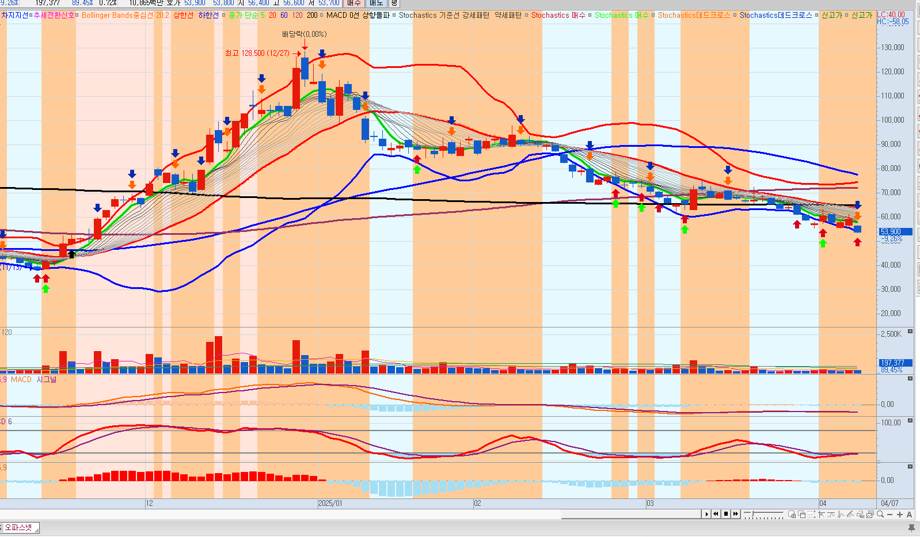The width and height of the screenshot is (920, 537).
Task: Toggle the MACD 0선 상향돌파 legend marker
Action: pos(322,15)
